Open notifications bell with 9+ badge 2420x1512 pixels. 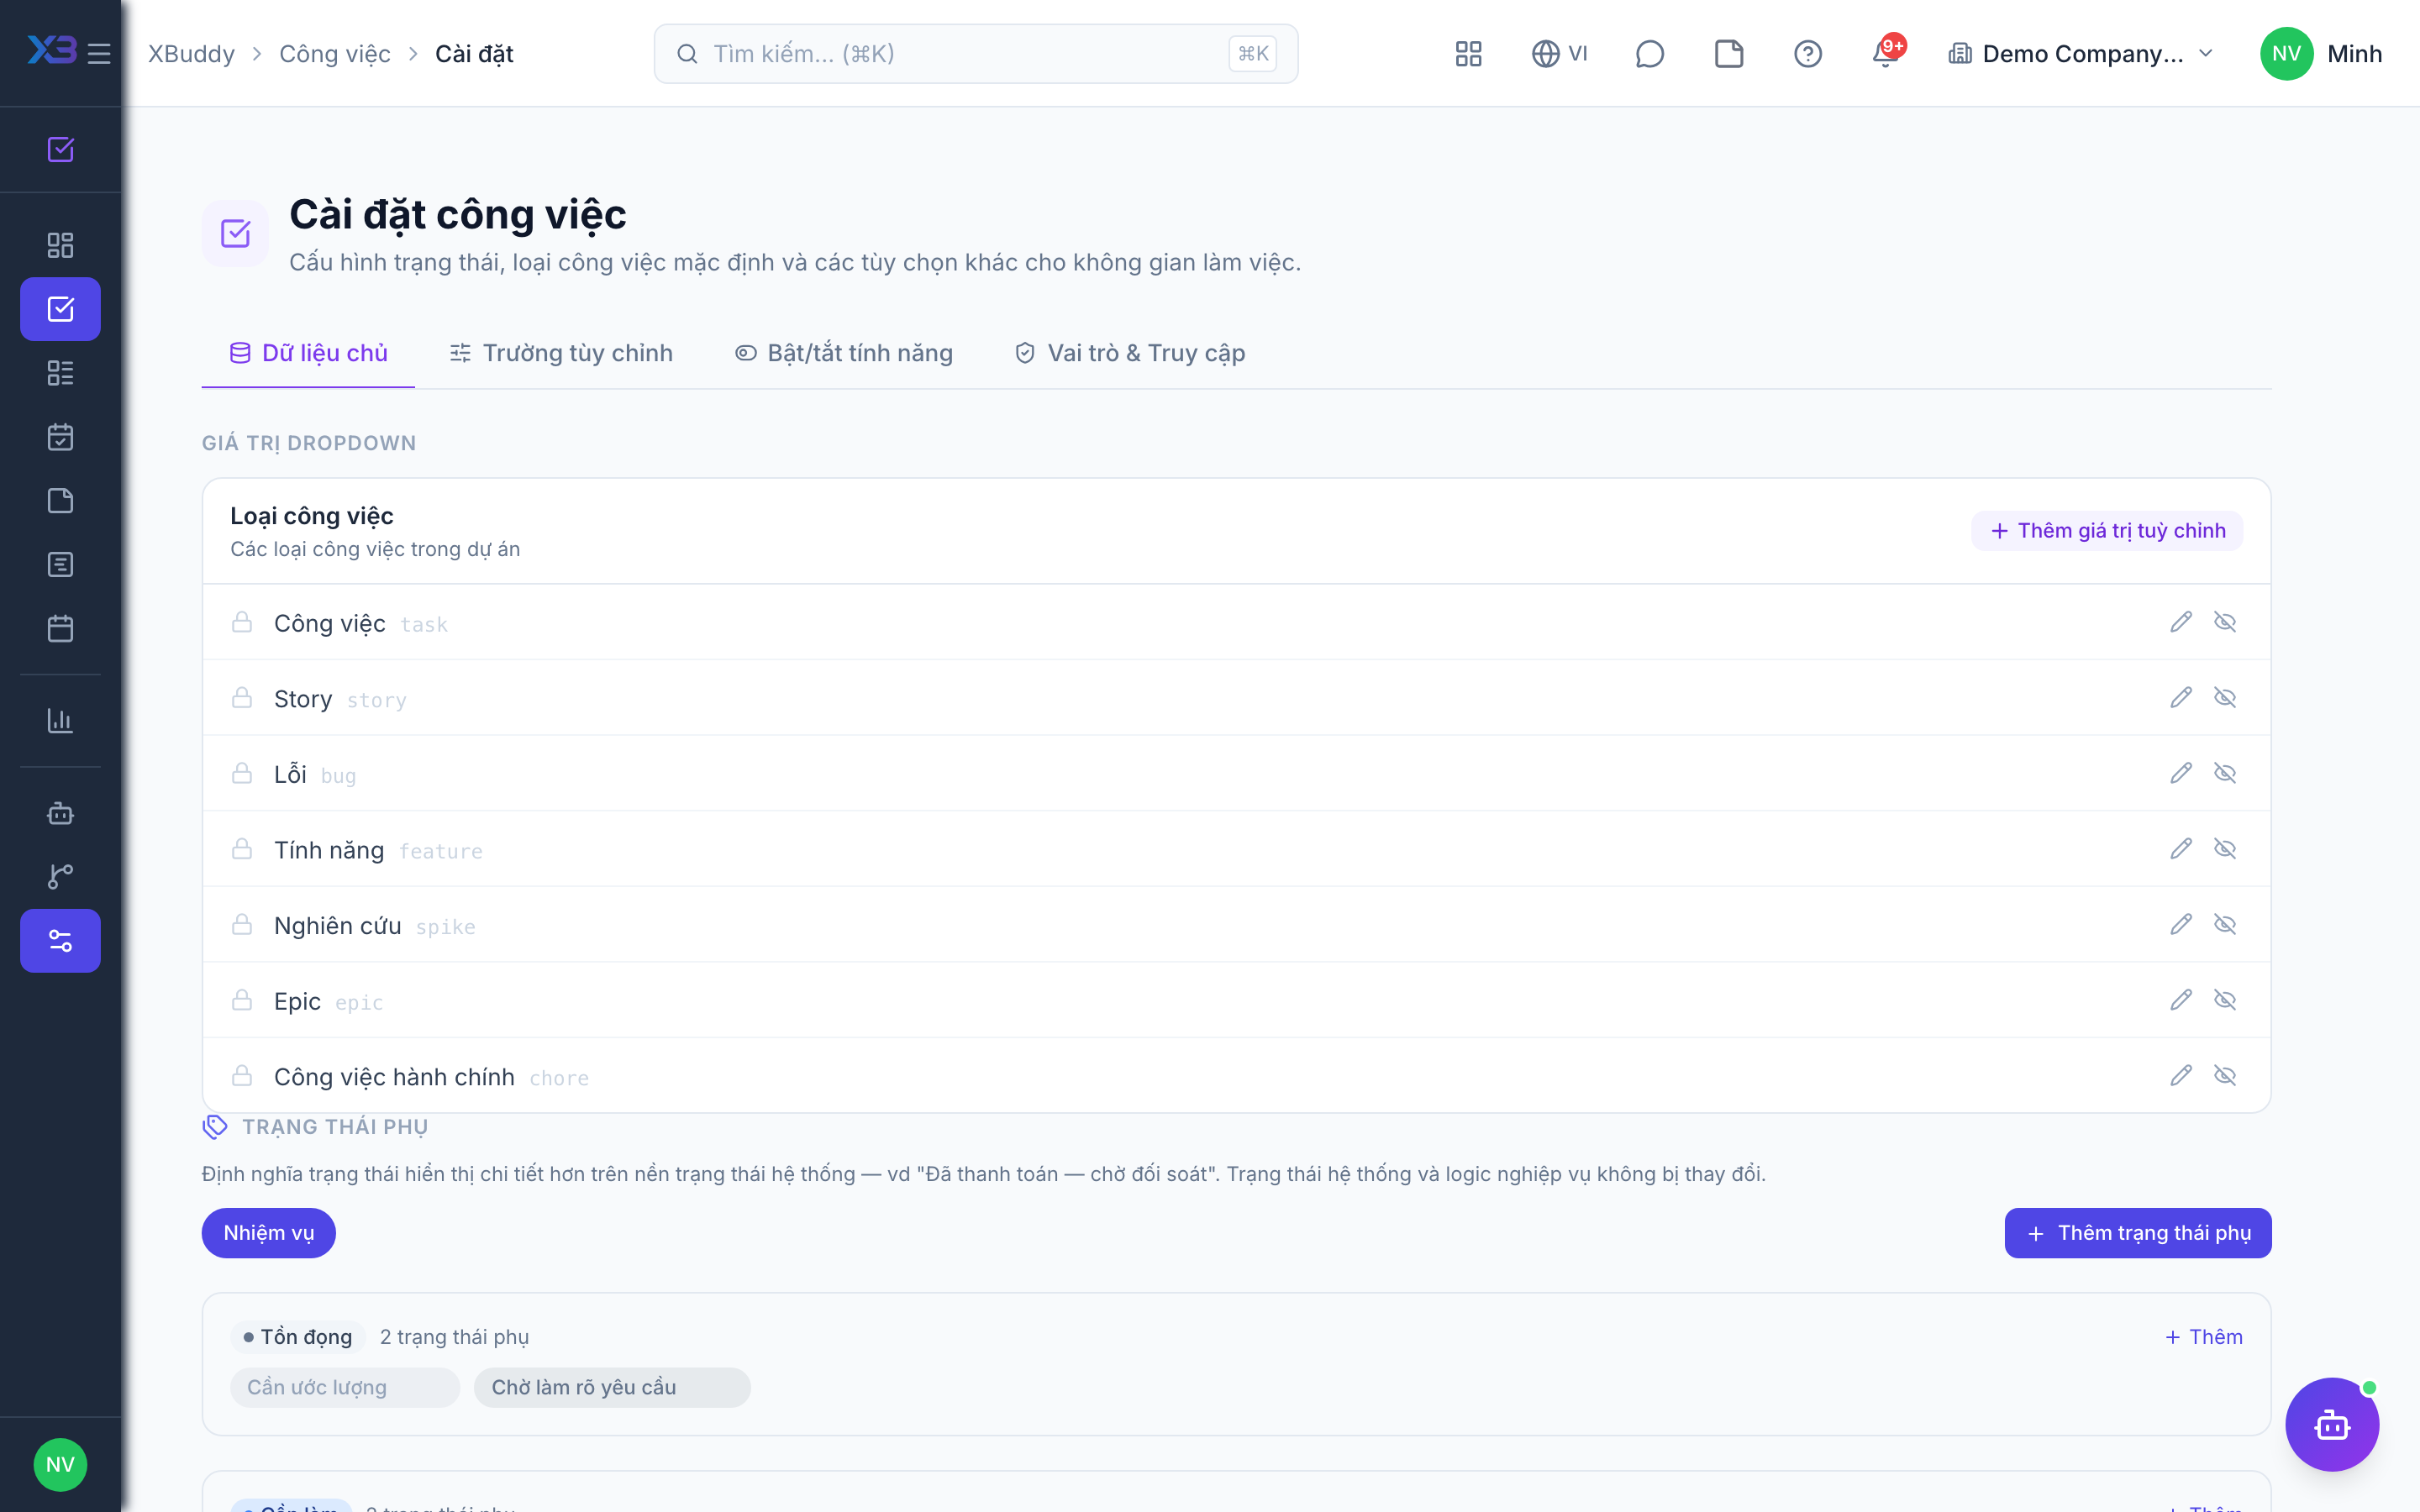(1887, 52)
